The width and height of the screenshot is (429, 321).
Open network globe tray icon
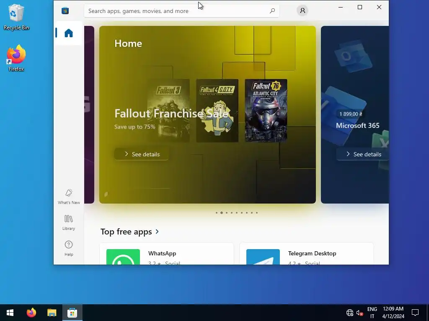pos(350,313)
